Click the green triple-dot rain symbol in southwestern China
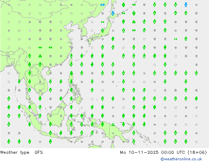The image size is (209, 162). click(x=40, y=56)
